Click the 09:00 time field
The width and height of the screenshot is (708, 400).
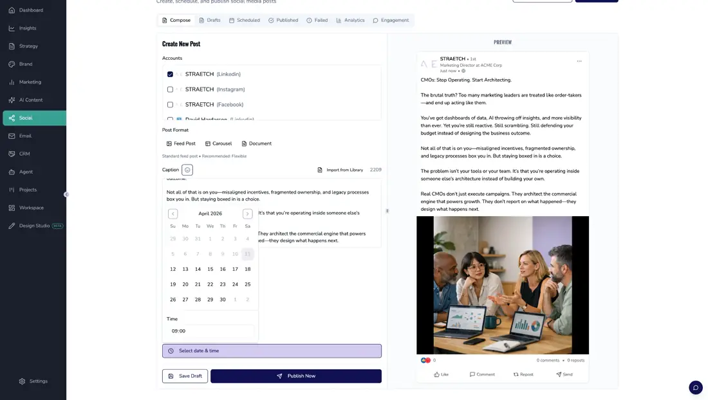[x=210, y=331]
